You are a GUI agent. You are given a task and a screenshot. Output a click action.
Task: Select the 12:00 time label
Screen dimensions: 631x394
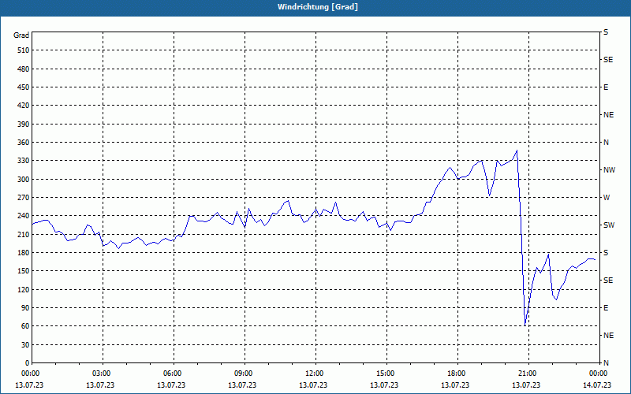[x=315, y=374]
